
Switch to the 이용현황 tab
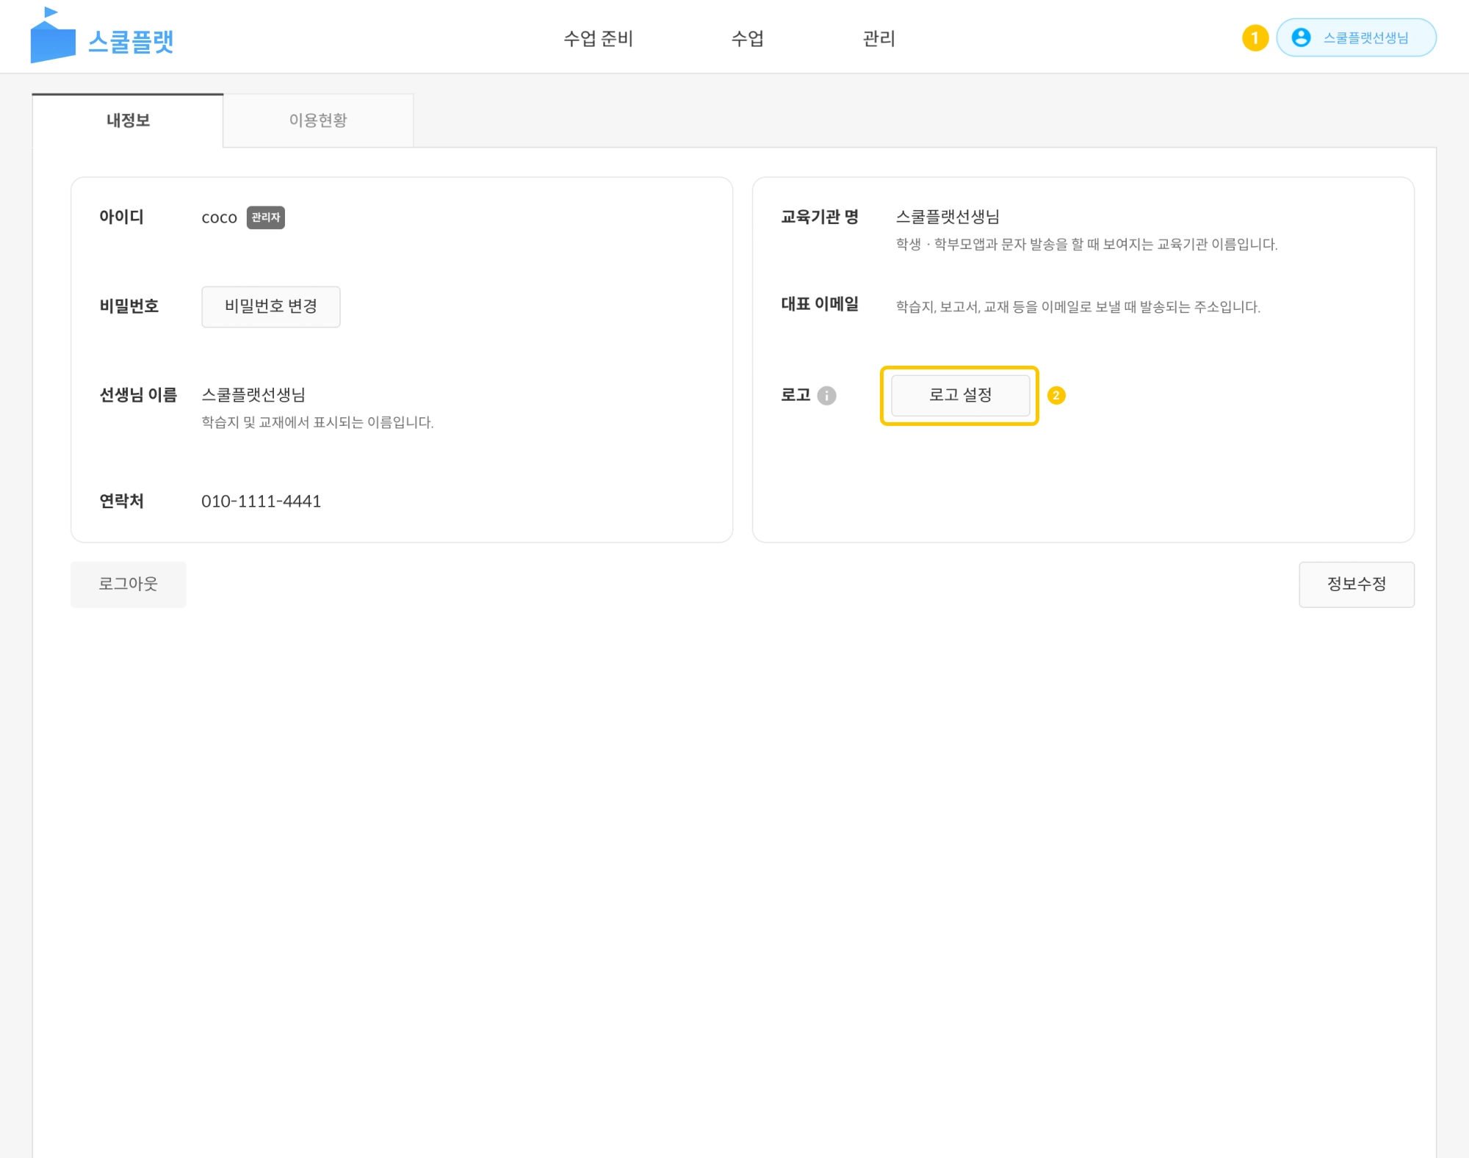click(x=317, y=120)
